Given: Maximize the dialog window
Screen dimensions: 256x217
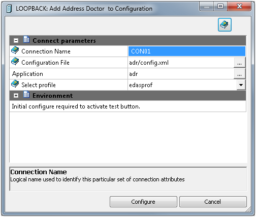Looking at the screenshot, I should [x=220, y=7].
